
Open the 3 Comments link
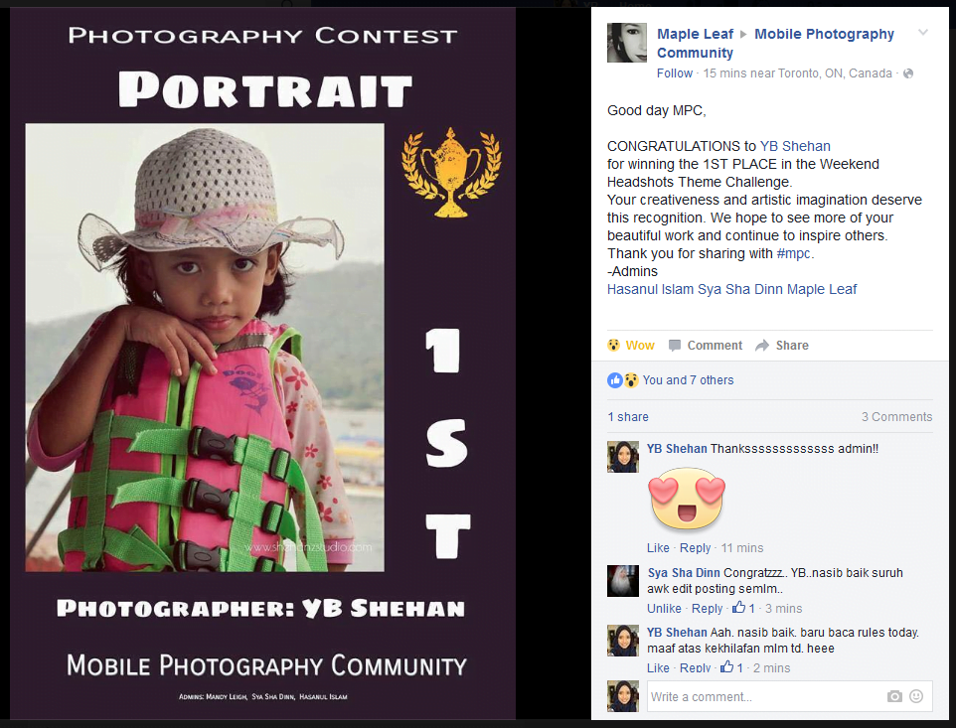tap(896, 417)
